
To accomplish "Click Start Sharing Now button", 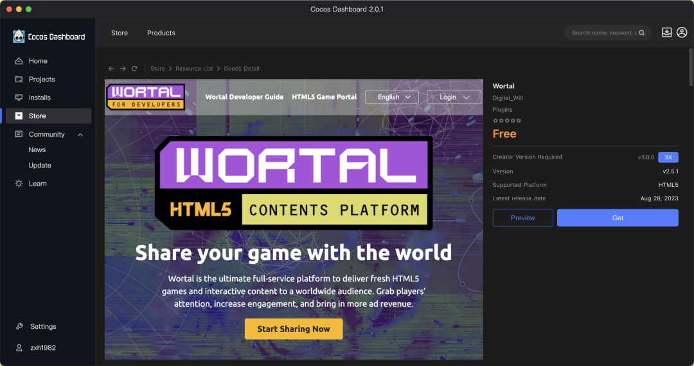I will (294, 329).
